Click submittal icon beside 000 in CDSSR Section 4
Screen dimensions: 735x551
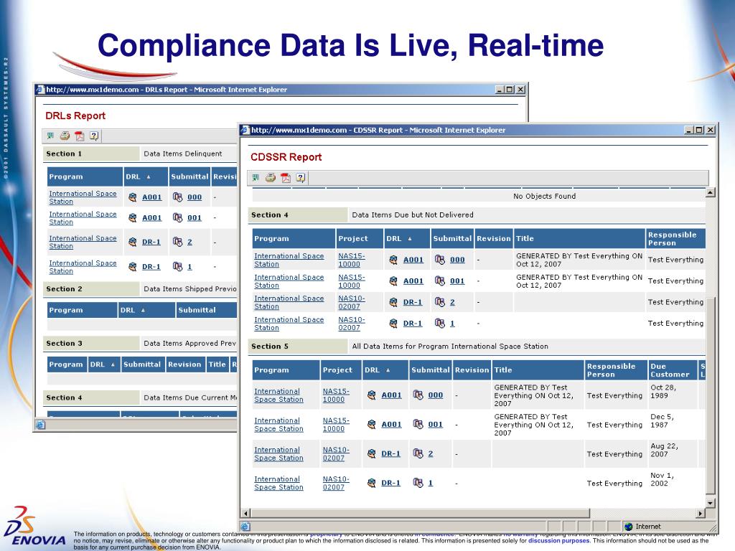pos(440,260)
